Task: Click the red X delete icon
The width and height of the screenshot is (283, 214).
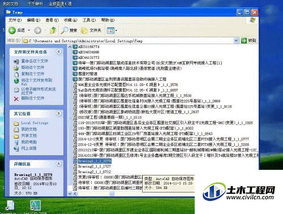Action: [16, 99]
